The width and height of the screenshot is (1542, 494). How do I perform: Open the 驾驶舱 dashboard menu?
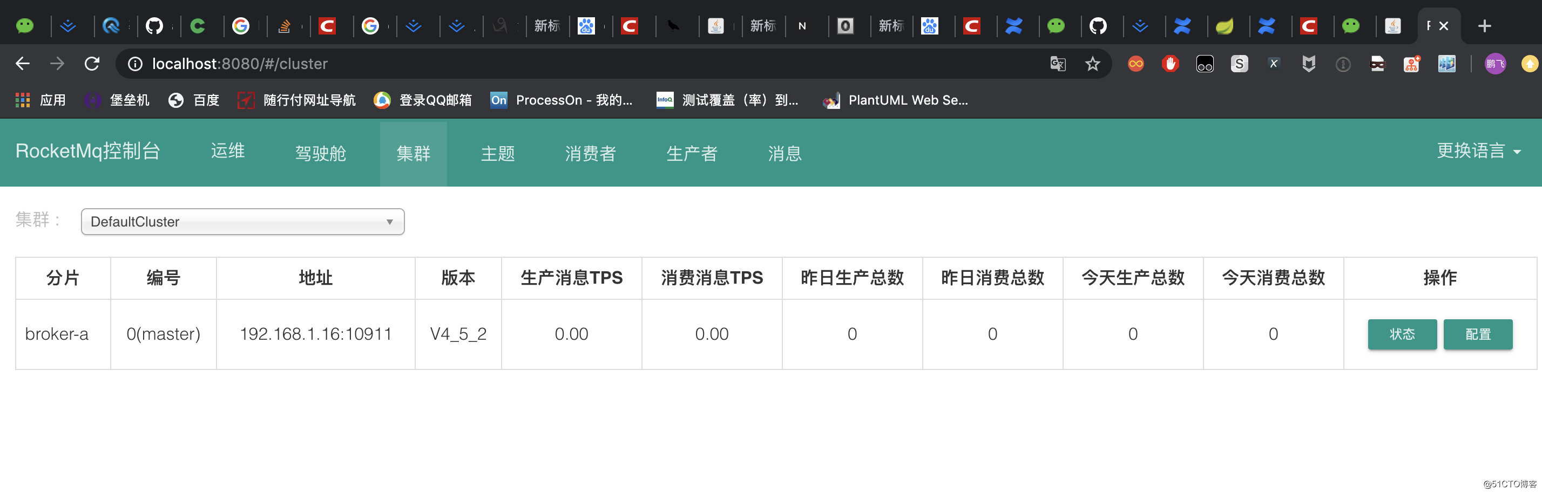(x=321, y=154)
